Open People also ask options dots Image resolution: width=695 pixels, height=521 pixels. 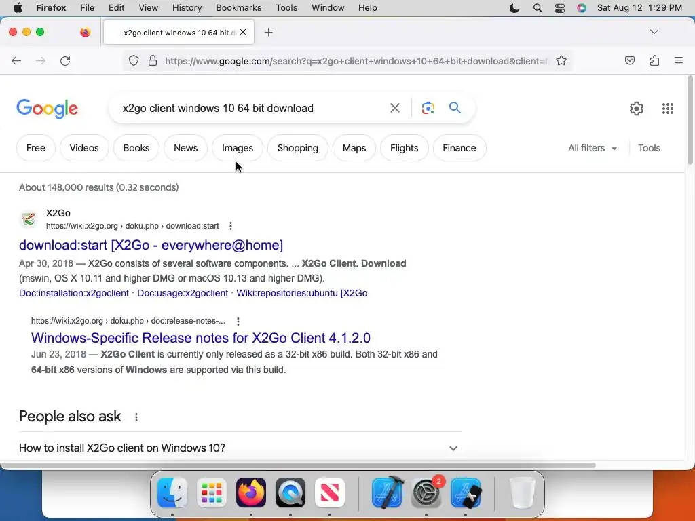point(136,417)
